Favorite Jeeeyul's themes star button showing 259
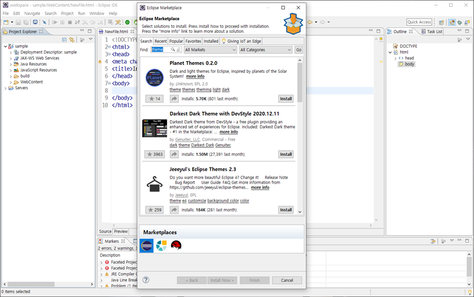Image resolution: width=474 pixels, height=297 pixels. point(155,210)
